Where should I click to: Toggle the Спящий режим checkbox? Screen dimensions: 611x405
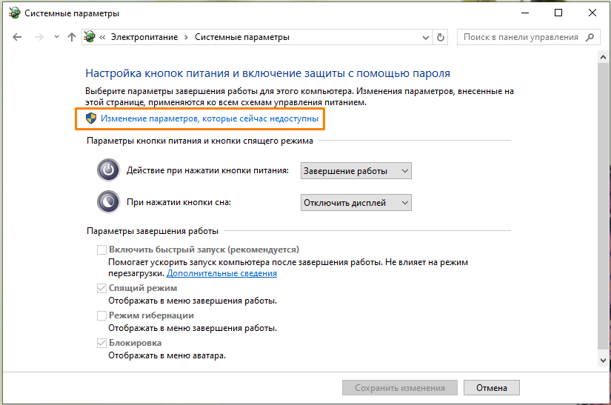click(x=102, y=289)
